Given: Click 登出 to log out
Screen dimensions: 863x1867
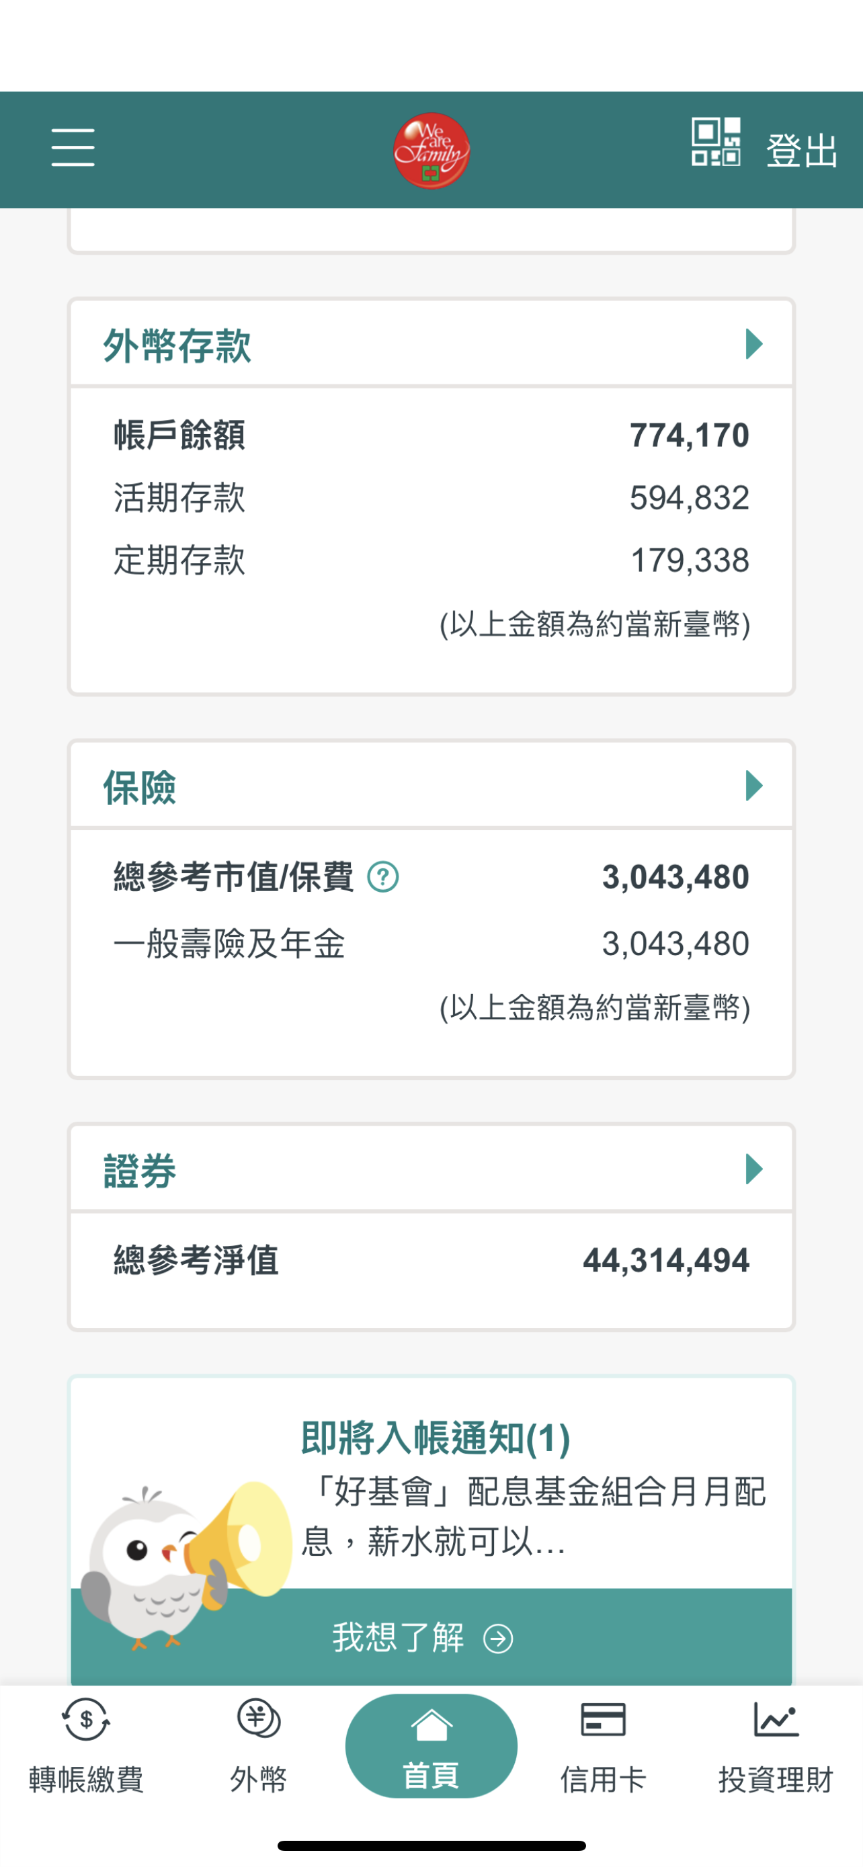Looking at the screenshot, I should (801, 151).
